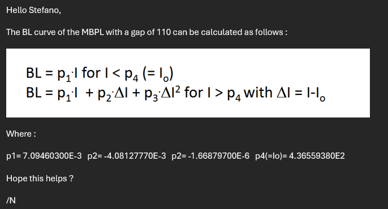This screenshot has width=388, height=209.
Task: Click the "p3·ΔI²" term in the formula
Action: coord(162,93)
